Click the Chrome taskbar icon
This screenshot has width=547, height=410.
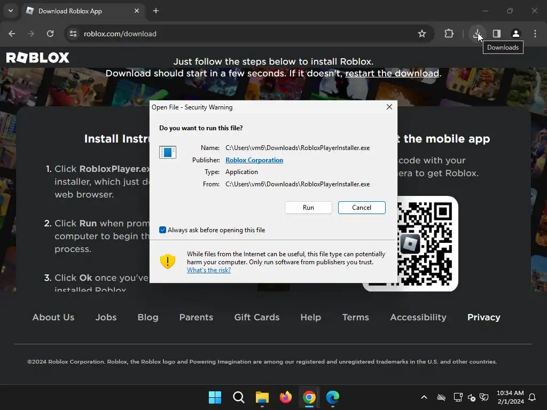click(x=309, y=397)
